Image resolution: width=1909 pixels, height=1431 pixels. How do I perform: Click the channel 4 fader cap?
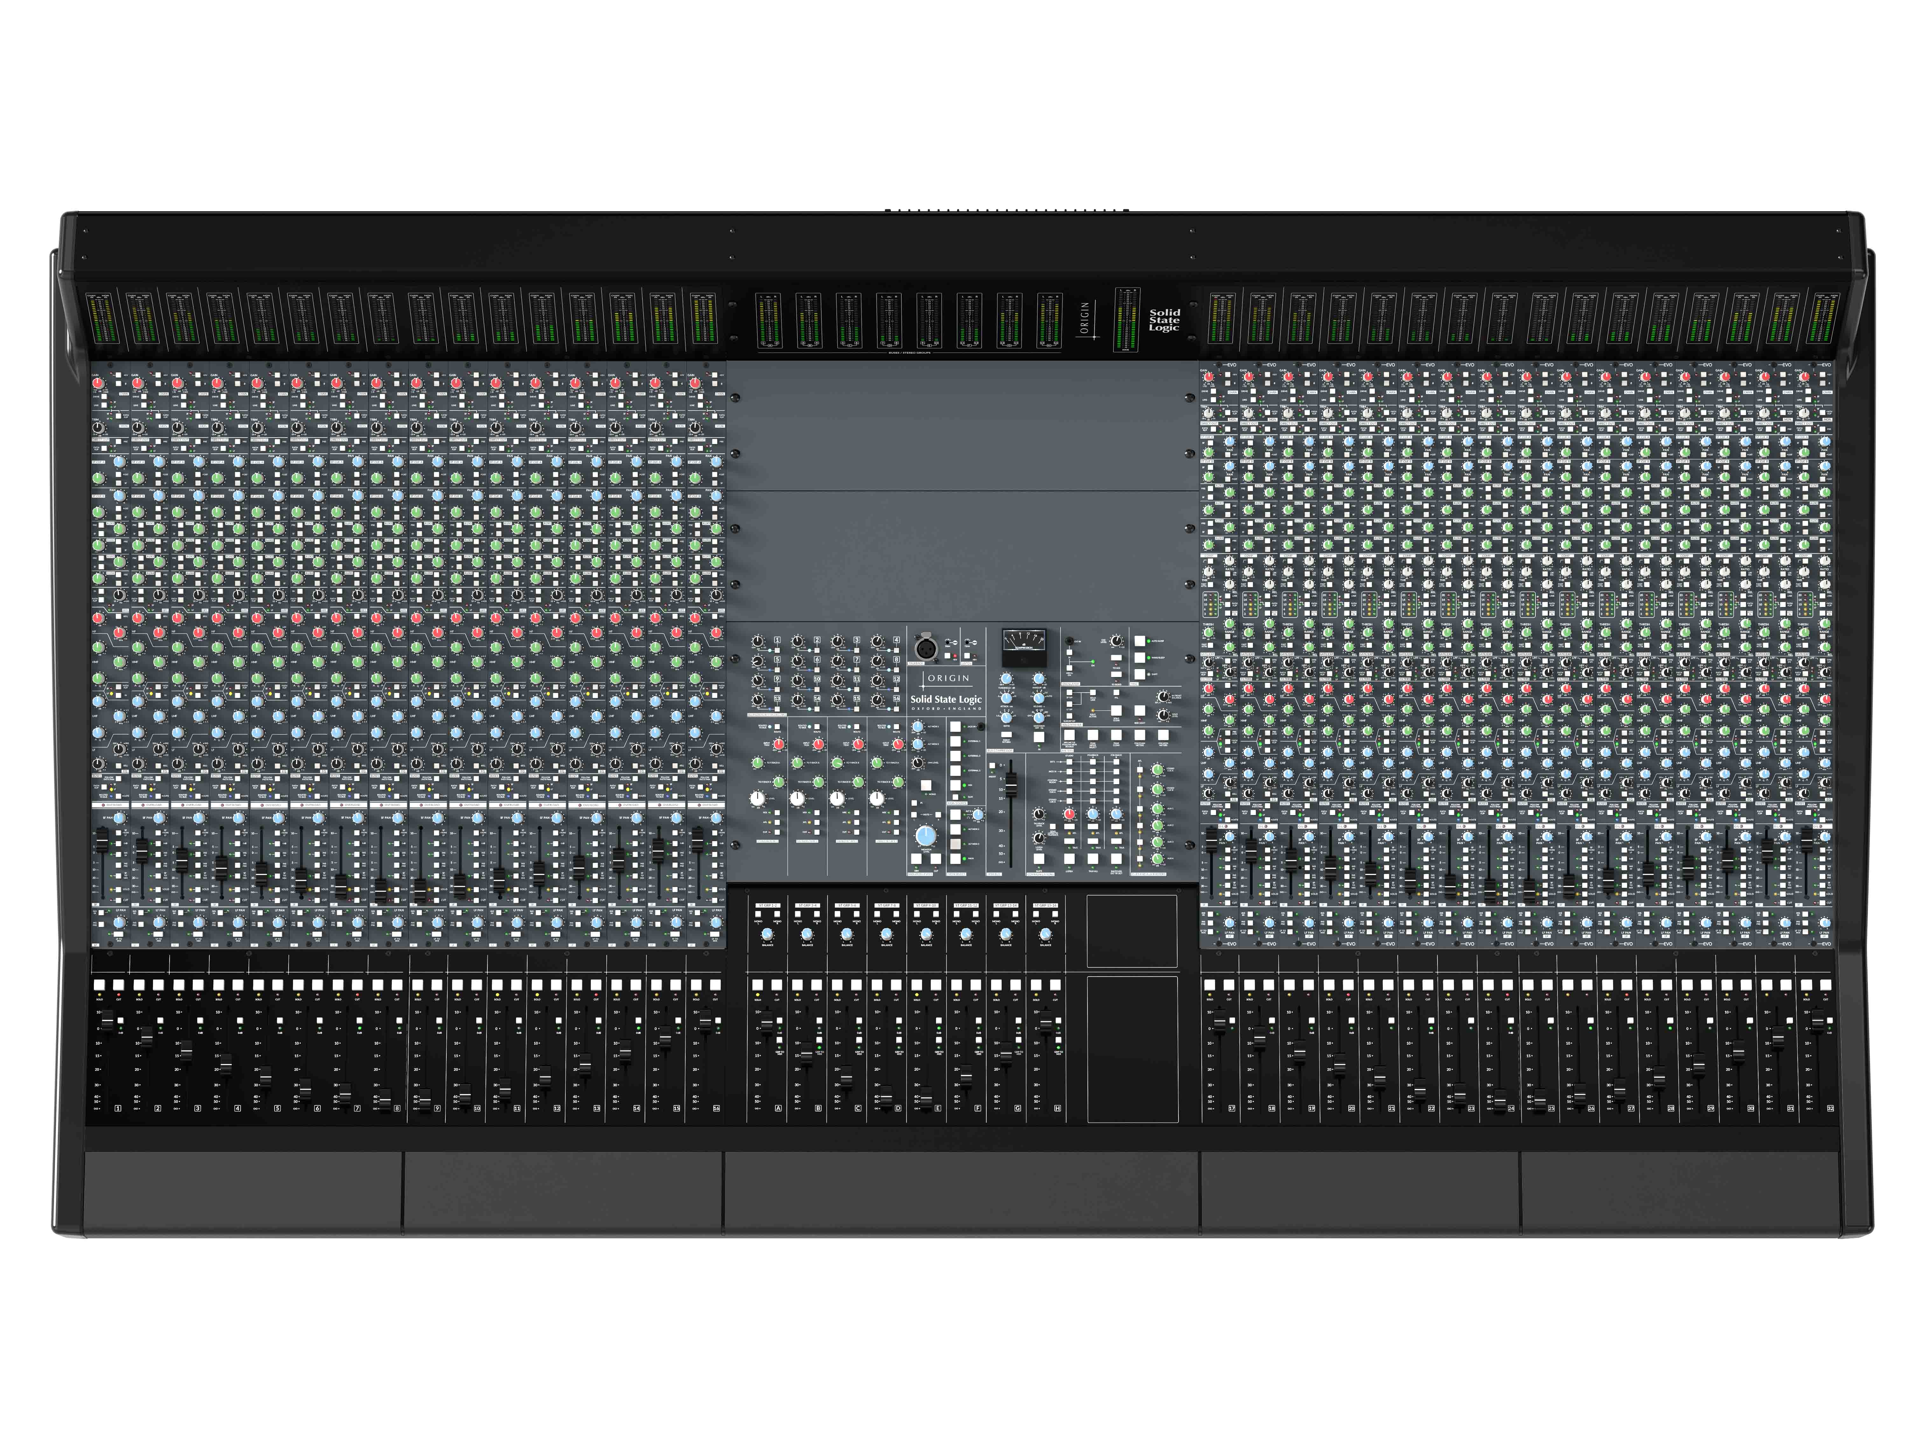pos(226,1064)
